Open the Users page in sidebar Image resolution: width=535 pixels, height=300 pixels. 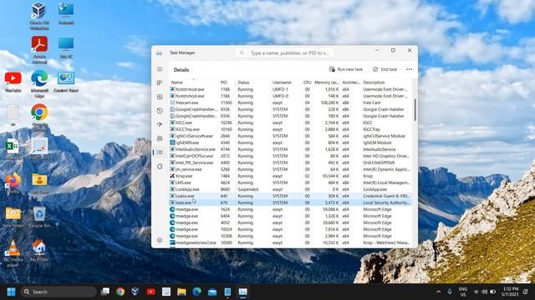pos(160,138)
